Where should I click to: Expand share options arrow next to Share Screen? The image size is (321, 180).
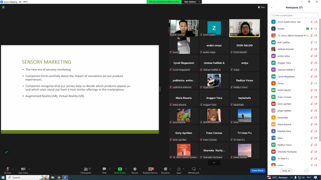click(126, 169)
